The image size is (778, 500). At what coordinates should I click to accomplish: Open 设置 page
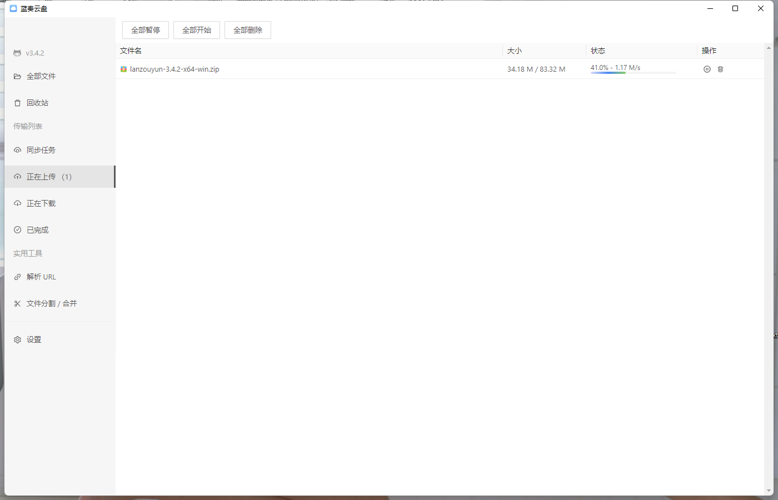[x=59, y=339]
